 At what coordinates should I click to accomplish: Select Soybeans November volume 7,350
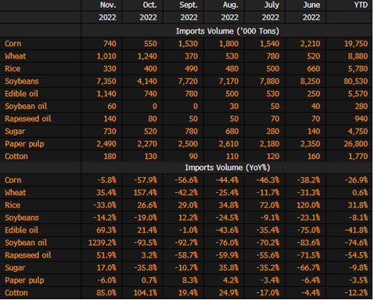pyautogui.click(x=106, y=81)
